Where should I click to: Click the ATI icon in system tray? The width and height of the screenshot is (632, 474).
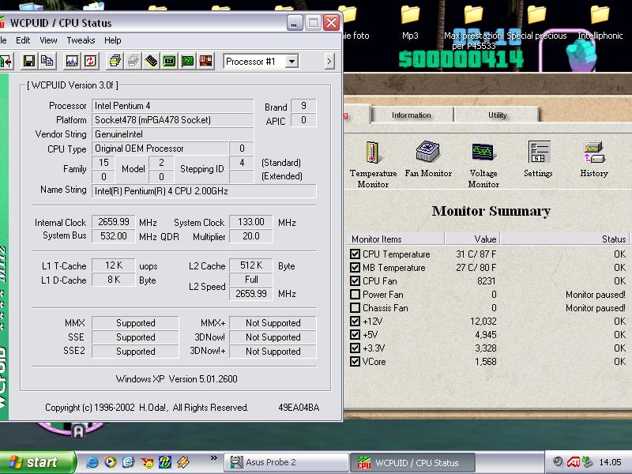click(574, 462)
